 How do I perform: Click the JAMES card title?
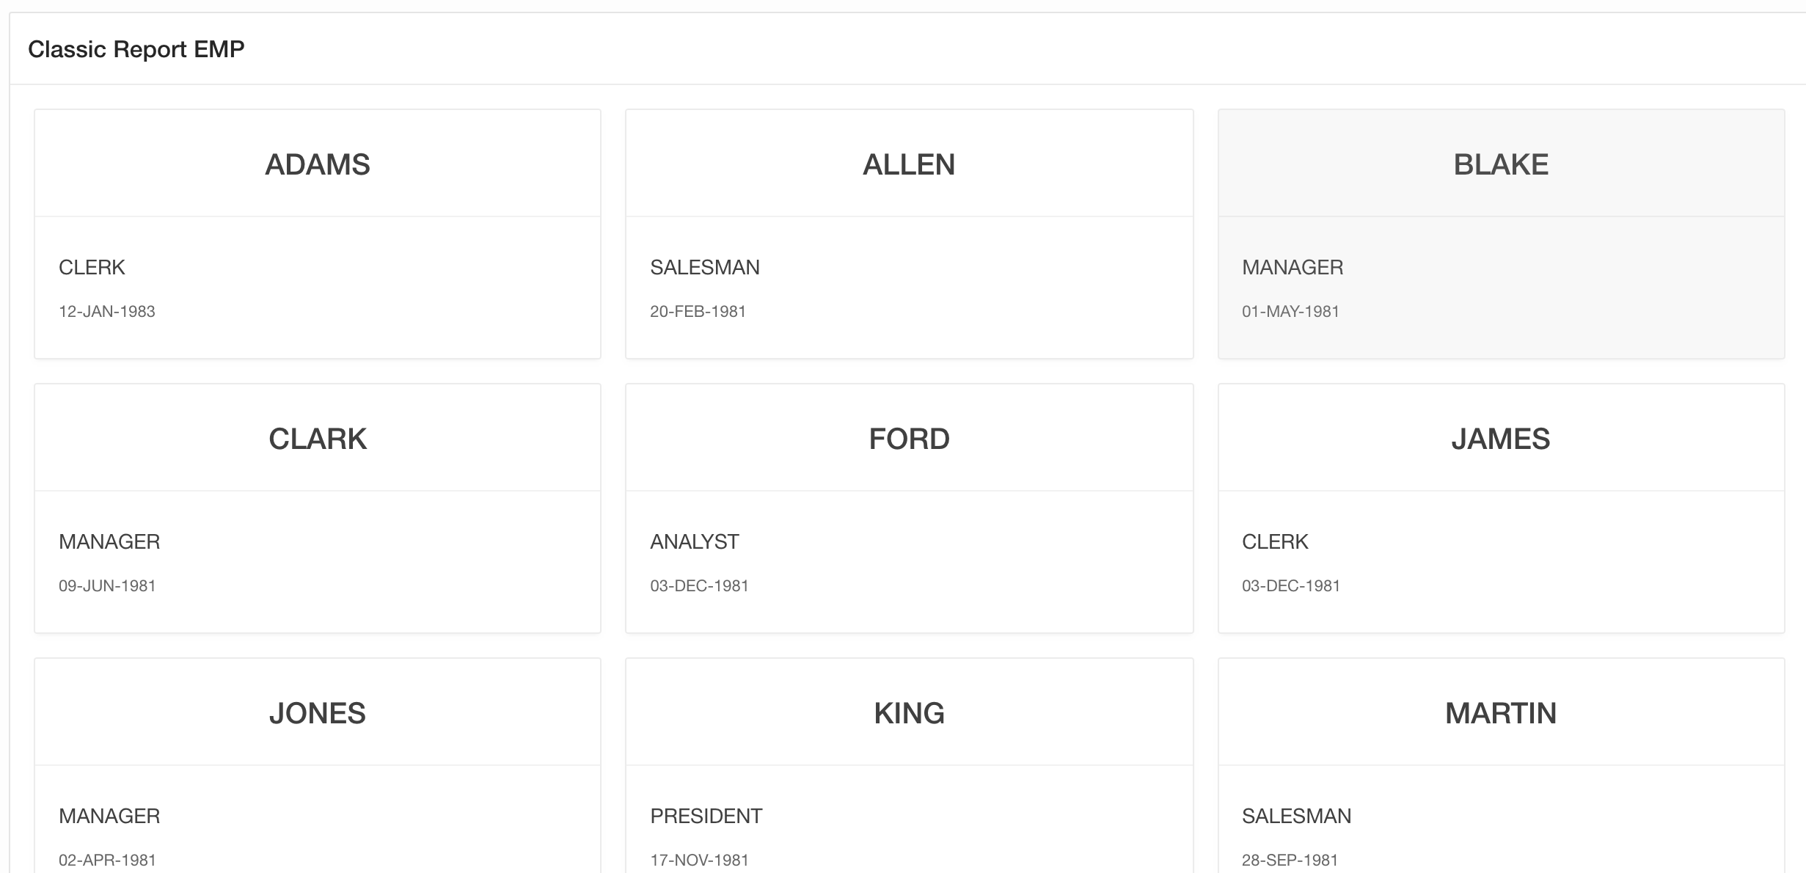click(1501, 439)
